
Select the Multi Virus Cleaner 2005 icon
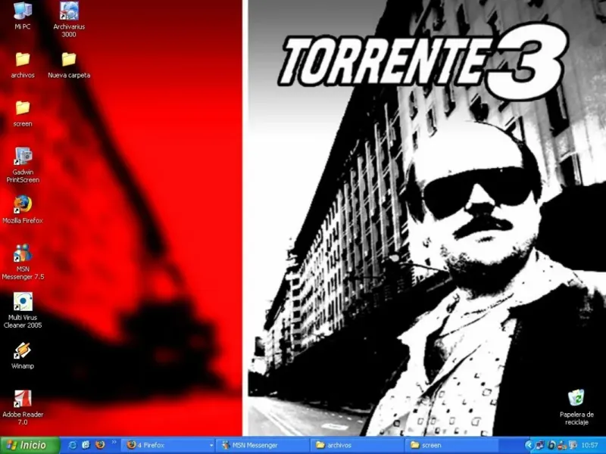[23, 310]
